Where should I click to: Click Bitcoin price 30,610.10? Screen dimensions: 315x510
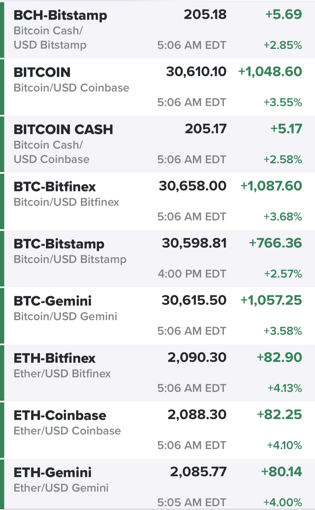coord(196,72)
